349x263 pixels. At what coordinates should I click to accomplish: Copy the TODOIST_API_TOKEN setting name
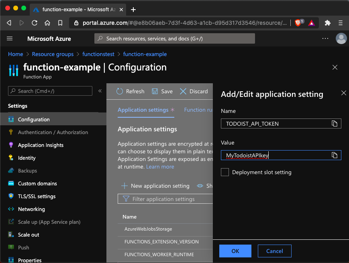tap(335, 123)
